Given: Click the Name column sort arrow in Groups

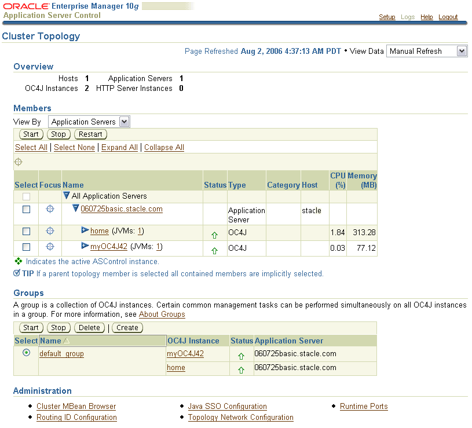Looking at the screenshot, I should tap(67, 341).
